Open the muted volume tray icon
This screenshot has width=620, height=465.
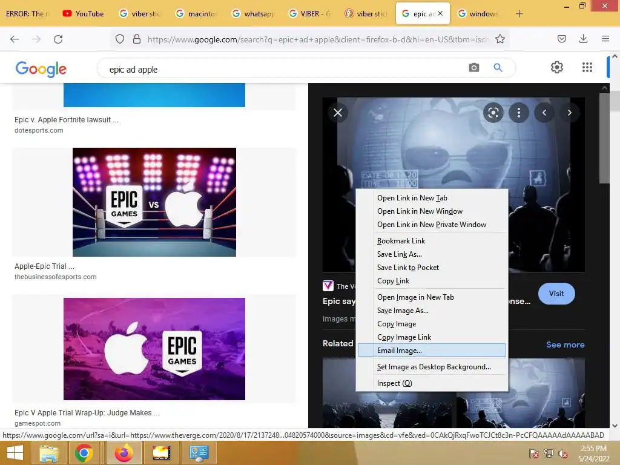coord(563,453)
